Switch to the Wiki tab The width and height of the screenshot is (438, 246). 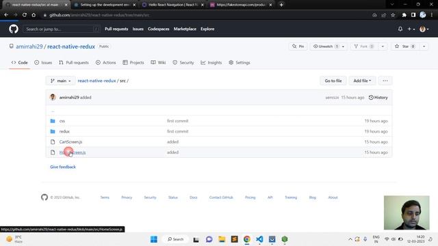coord(158,62)
